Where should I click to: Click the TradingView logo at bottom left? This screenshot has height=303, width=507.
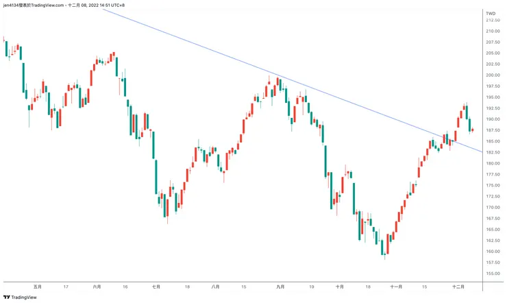coord(20,298)
